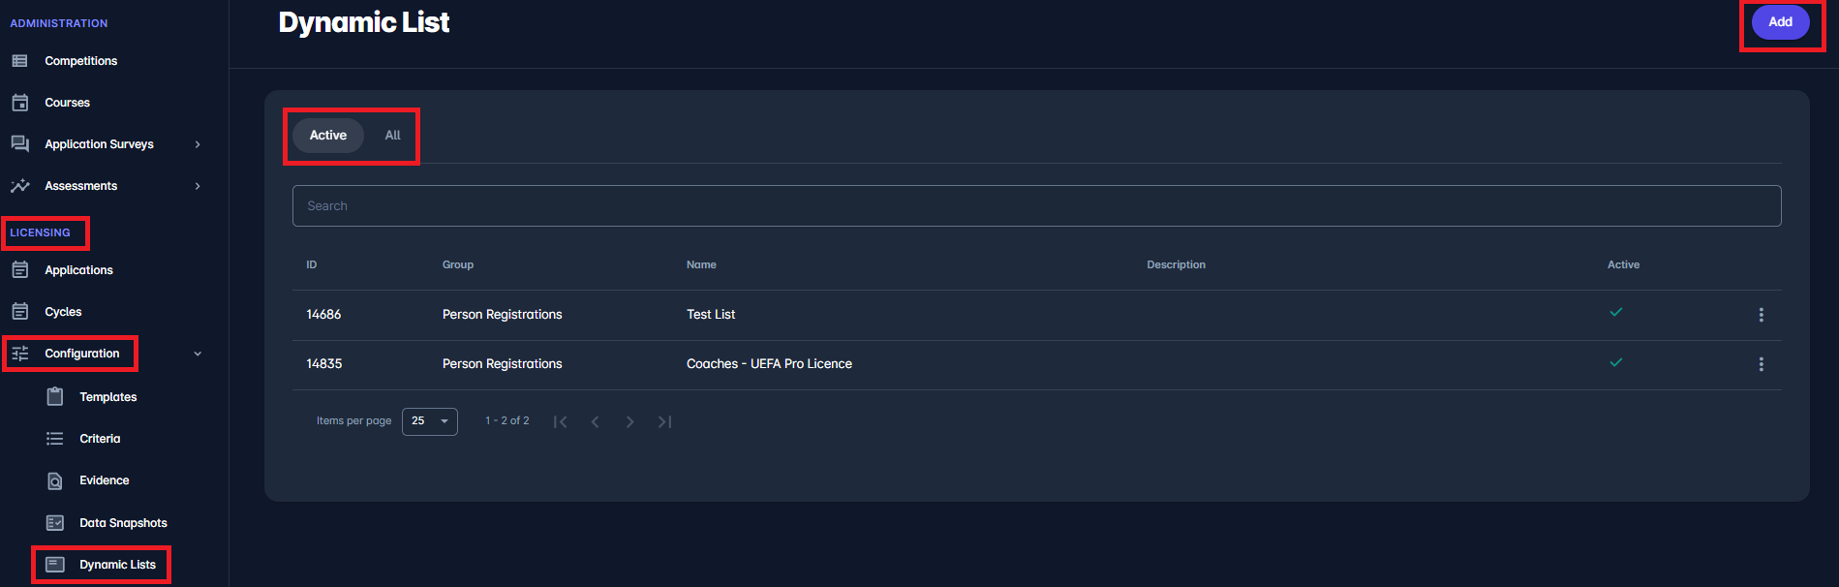1839x587 pixels.
Task: Open the Items per page dropdown
Action: [x=430, y=421]
